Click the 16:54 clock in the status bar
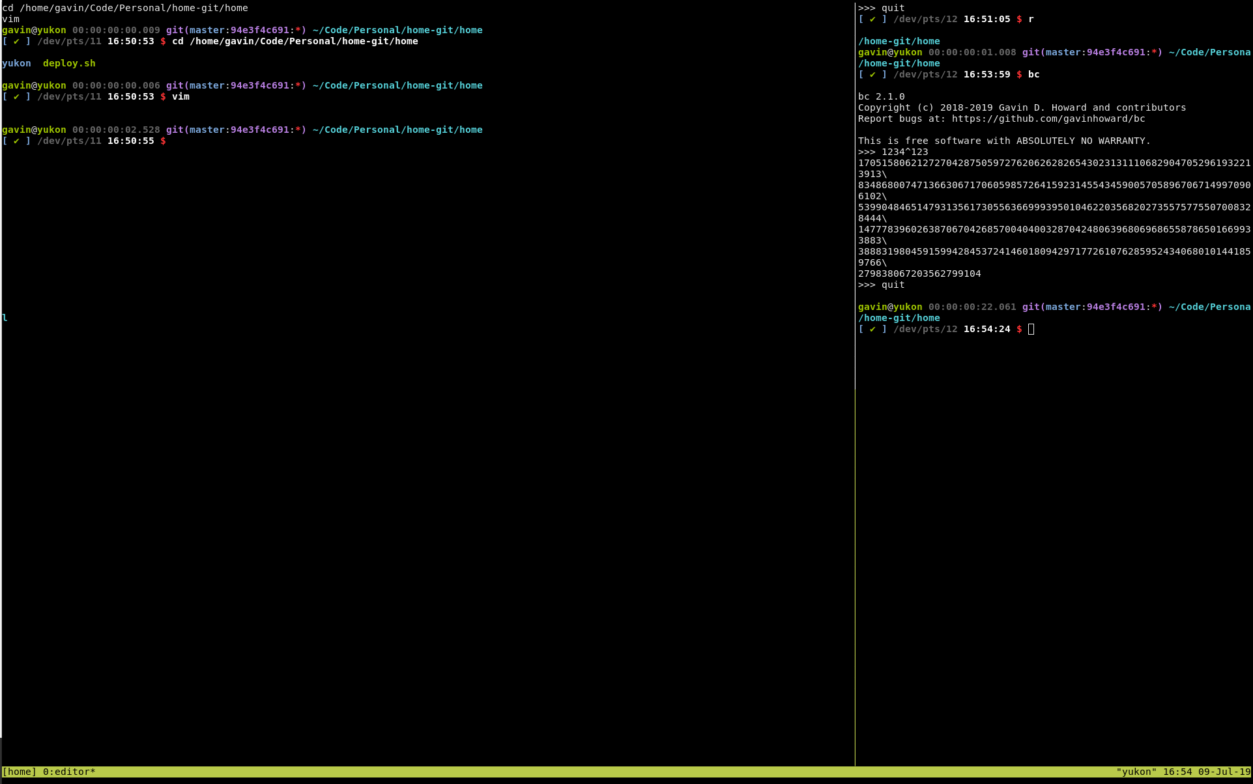Image resolution: width=1253 pixels, height=784 pixels. click(x=1177, y=772)
